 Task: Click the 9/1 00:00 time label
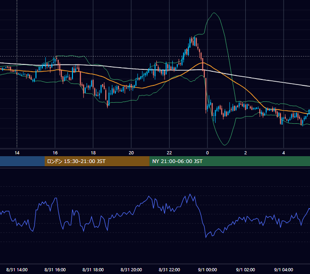point(207,269)
